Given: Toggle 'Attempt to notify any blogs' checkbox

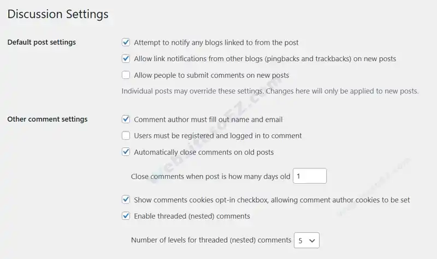Looking at the screenshot, I should tap(126, 42).
